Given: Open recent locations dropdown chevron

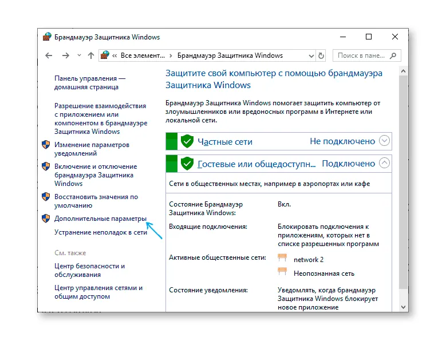Looking at the screenshot, I should click(79, 55).
